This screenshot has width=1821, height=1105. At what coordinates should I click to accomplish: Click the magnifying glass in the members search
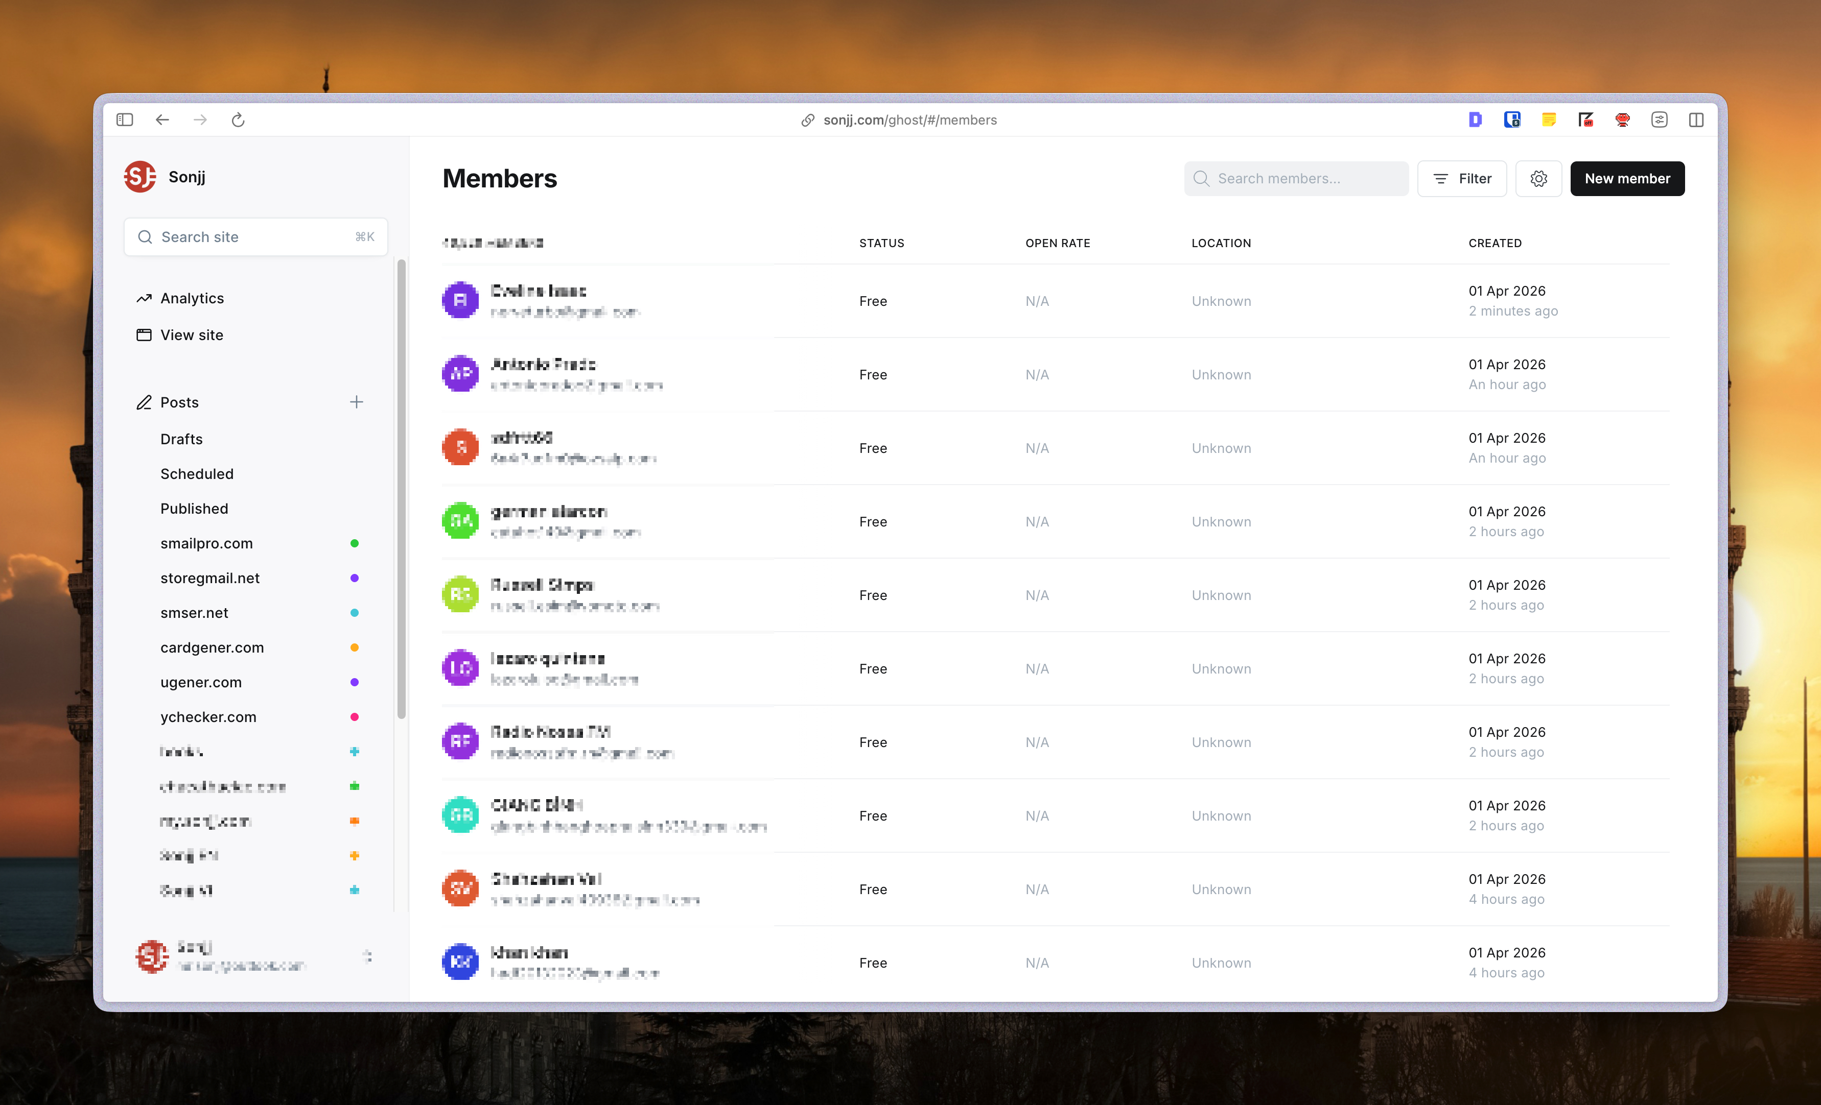[1201, 178]
